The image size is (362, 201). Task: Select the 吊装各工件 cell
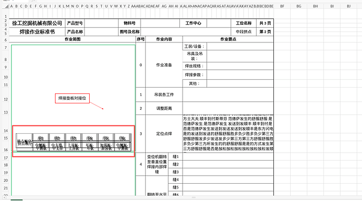point(164,94)
